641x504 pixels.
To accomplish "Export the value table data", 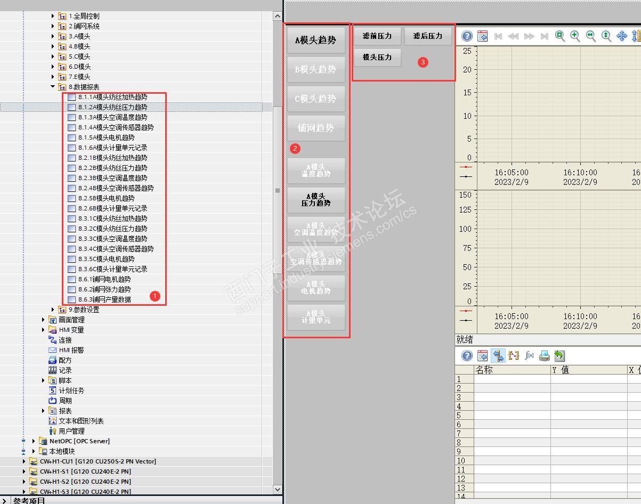I will tap(559, 355).
